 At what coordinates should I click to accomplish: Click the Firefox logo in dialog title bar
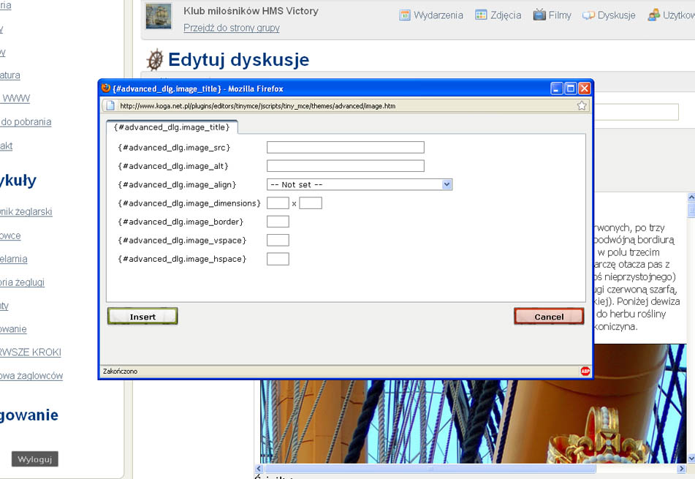(x=106, y=88)
